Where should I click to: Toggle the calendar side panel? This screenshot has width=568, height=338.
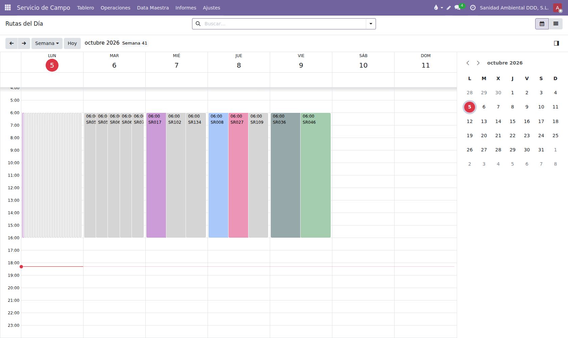(x=557, y=43)
